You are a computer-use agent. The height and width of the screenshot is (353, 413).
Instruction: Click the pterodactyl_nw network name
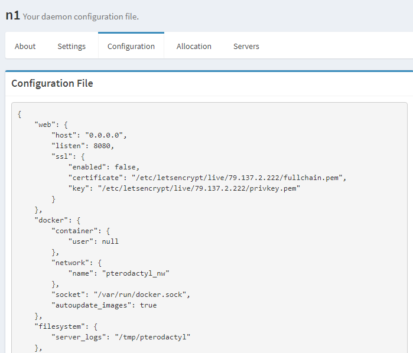tap(136, 273)
